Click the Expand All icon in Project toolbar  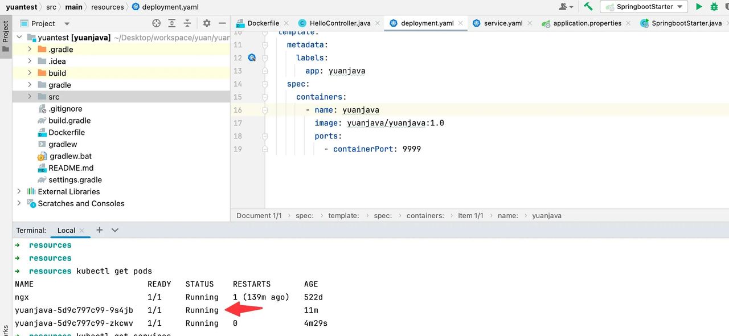click(172, 23)
